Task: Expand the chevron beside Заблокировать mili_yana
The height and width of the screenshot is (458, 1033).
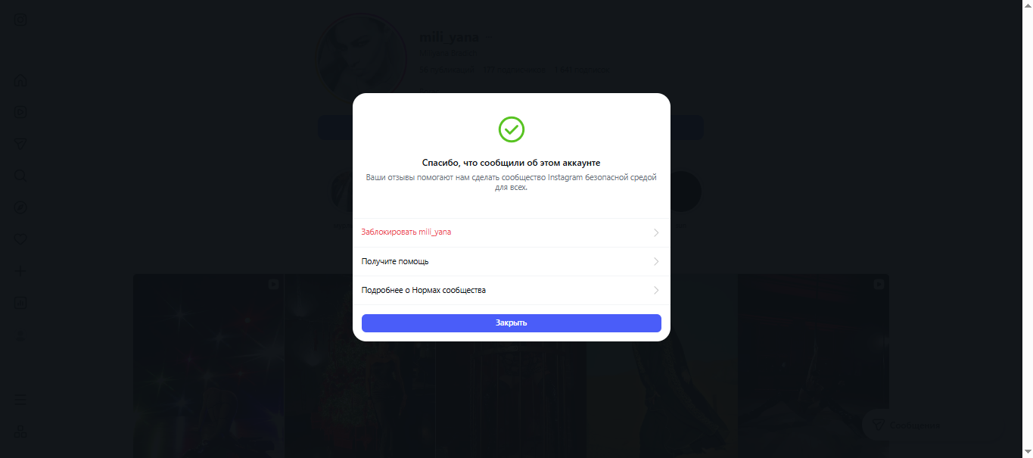Action: 656,232
